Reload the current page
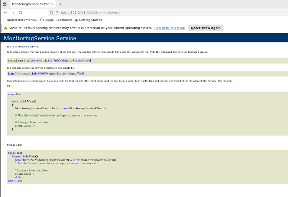288x197 pixels. (21, 13)
